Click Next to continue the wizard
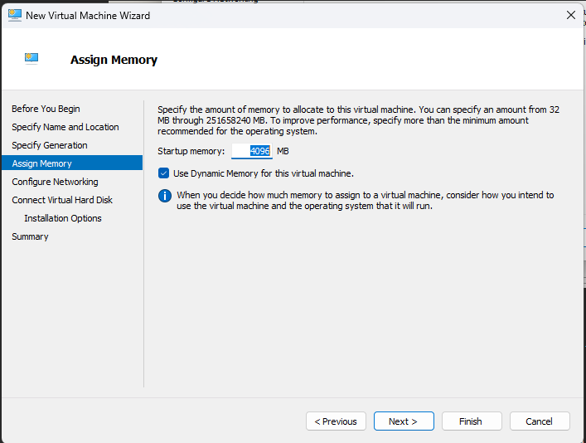586x443 pixels. pos(403,421)
